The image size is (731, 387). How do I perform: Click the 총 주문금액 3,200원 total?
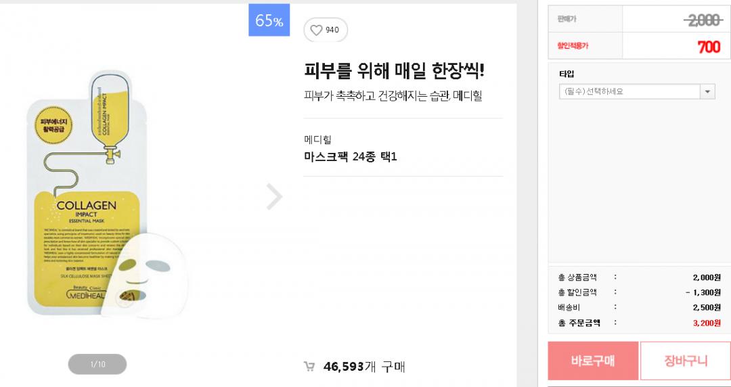tap(707, 323)
